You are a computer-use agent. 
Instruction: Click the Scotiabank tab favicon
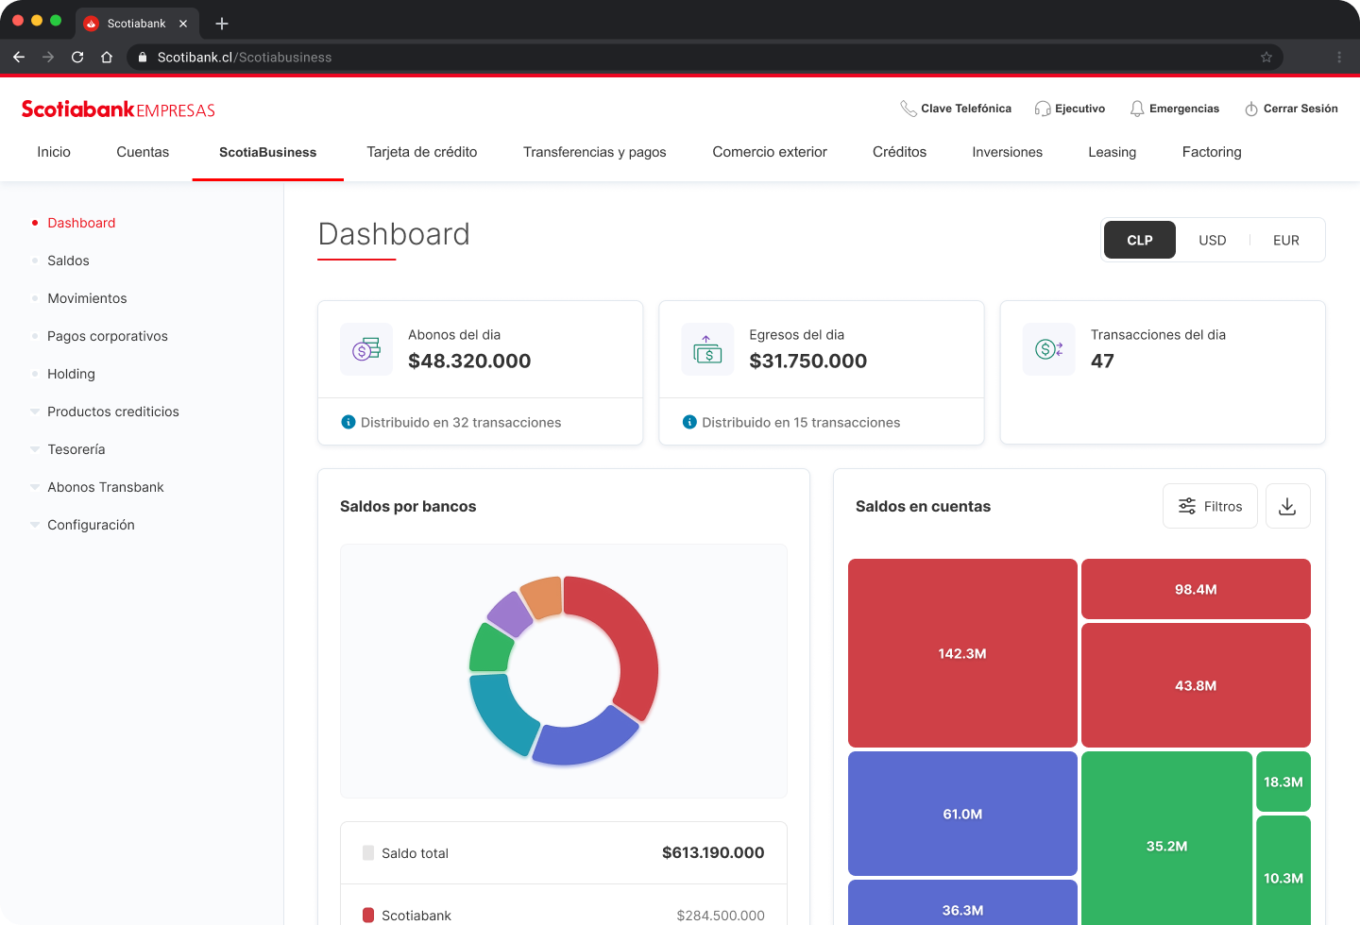click(x=92, y=24)
